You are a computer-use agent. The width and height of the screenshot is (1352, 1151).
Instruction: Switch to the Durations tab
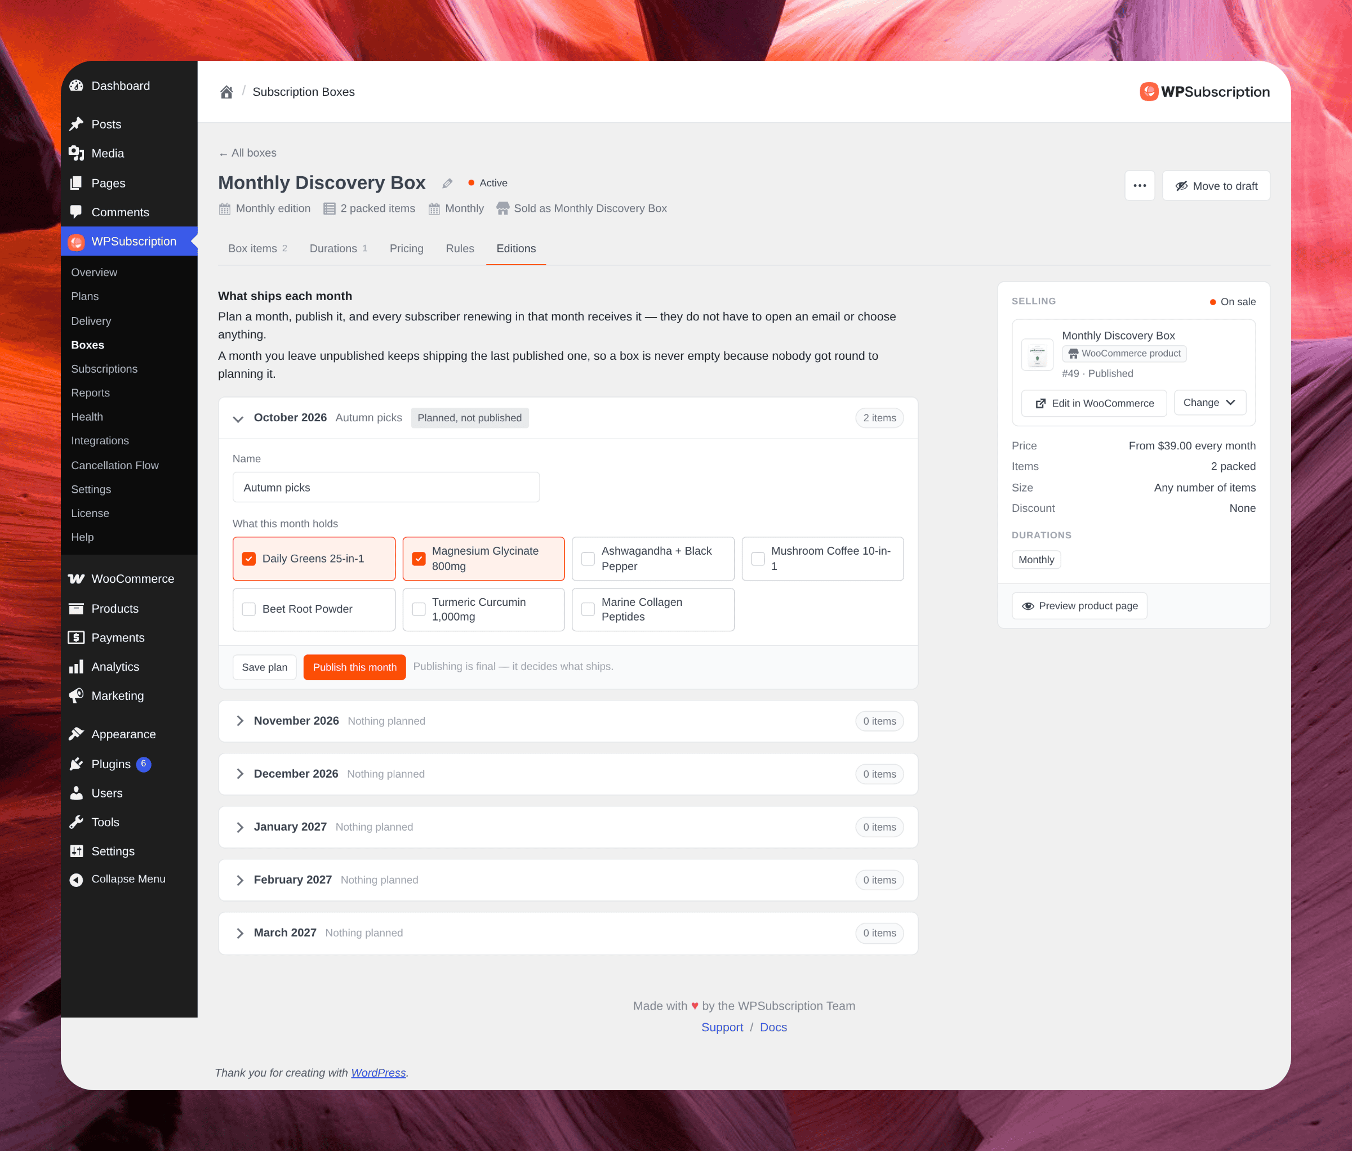coord(338,248)
